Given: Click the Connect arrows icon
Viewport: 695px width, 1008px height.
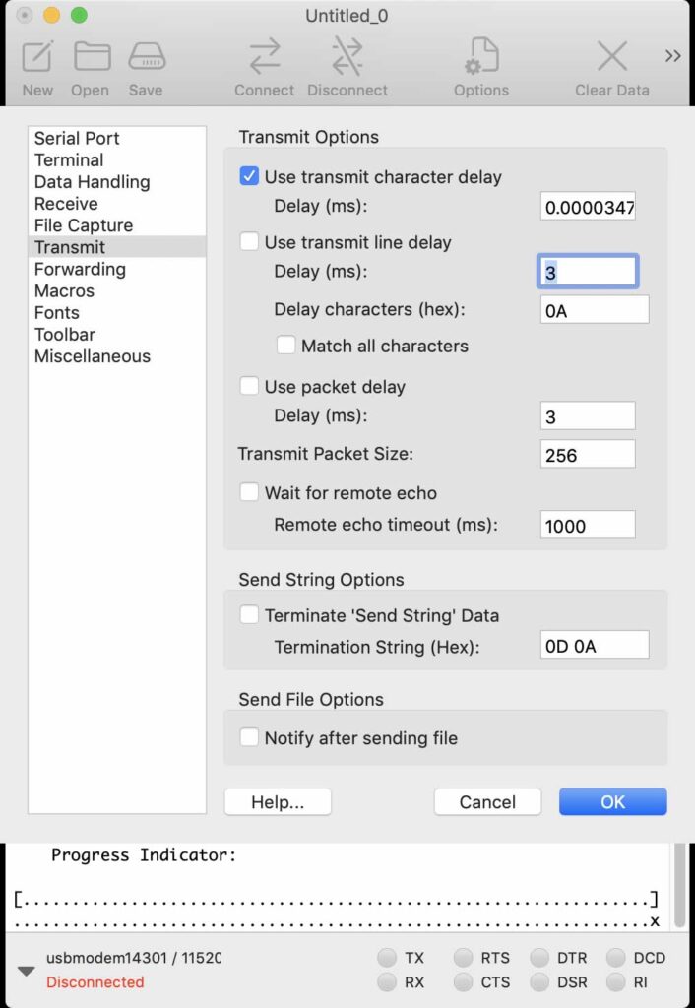Looking at the screenshot, I should 264,57.
